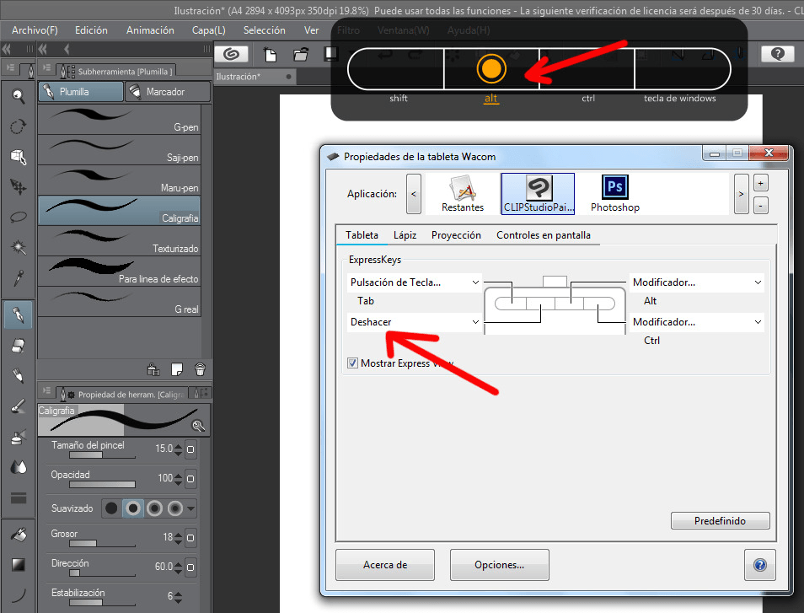This screenshot has width=804, height=613.
Task: Select the Gradient tool
Action: click(18, 564)
